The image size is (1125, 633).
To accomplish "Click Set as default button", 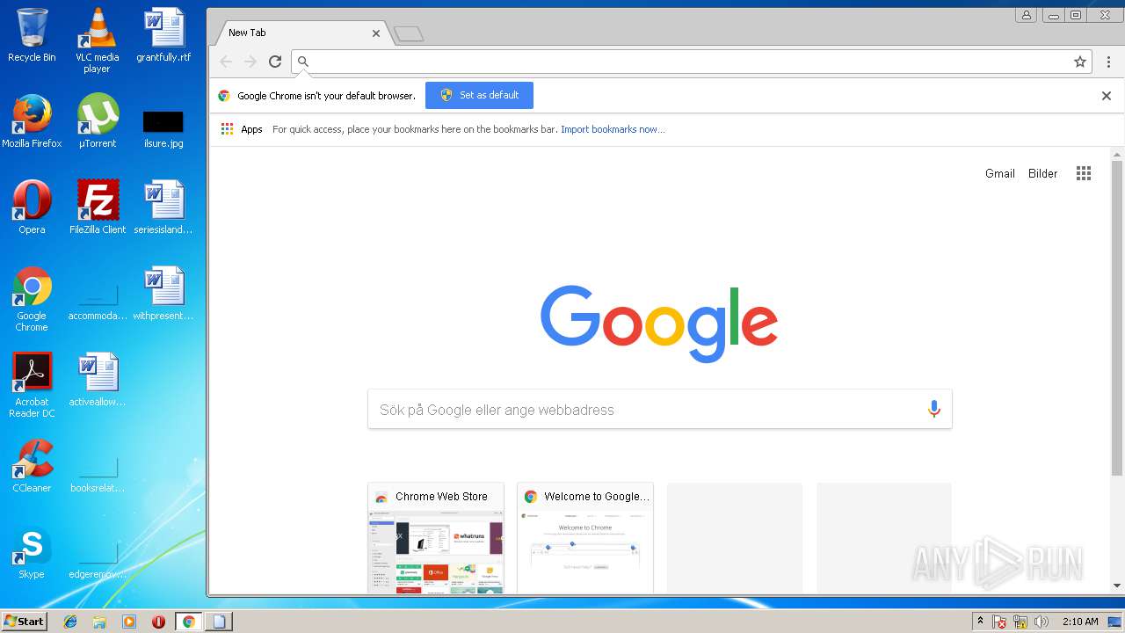I will click(x=479, y=95).
